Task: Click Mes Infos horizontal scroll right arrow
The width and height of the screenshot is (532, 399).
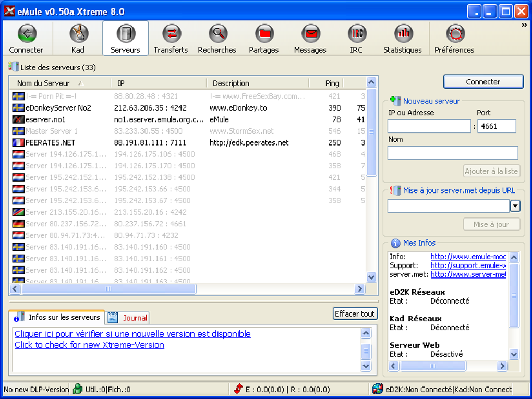Action: [502, 366]
